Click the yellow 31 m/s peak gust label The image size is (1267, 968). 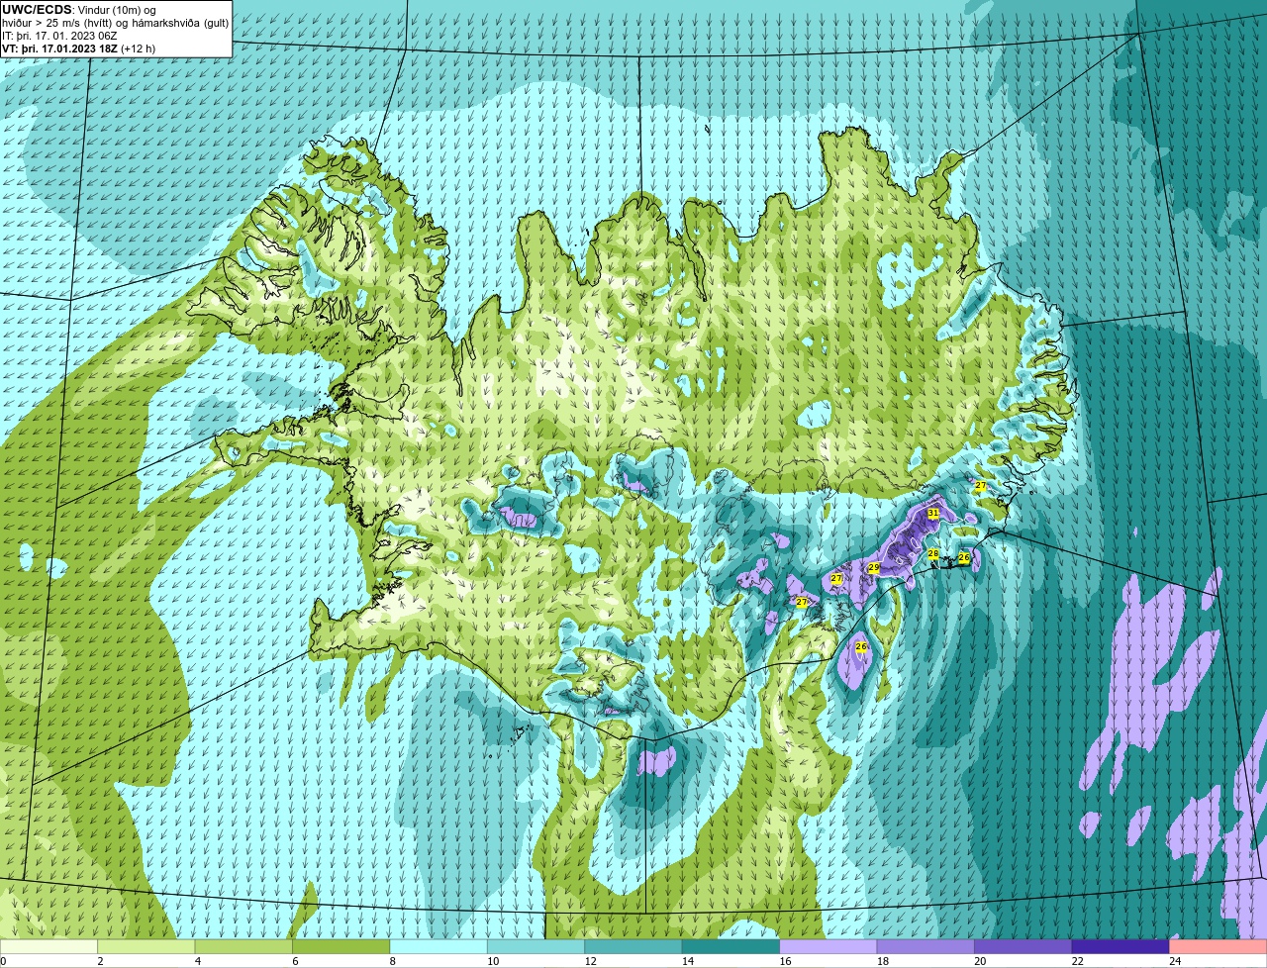coord(933,513)
